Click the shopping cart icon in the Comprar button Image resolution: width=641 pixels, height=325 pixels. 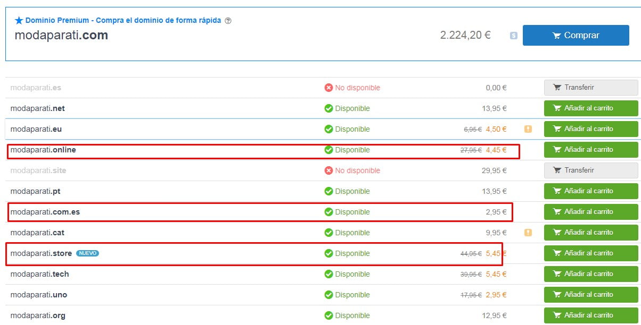(x=557, y=35)
